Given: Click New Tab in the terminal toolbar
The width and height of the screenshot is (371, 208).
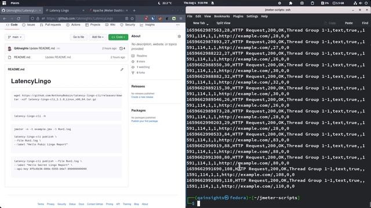Looking at the screenshot, I should (199, 23).
